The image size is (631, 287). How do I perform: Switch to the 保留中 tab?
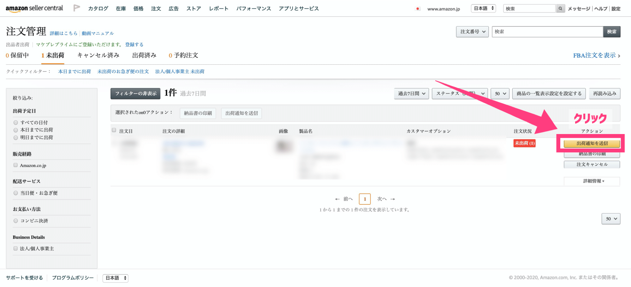click(17, 56)
